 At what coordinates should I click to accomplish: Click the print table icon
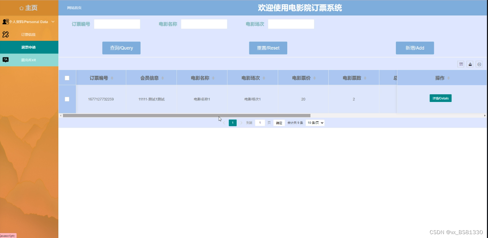[x=479, y=64]
